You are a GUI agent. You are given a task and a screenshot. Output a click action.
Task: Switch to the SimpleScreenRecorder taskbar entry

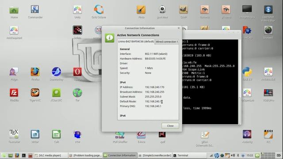tap(155, 155)
